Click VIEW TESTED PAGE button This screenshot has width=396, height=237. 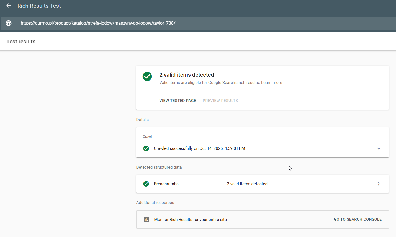[x=178, y=101]
